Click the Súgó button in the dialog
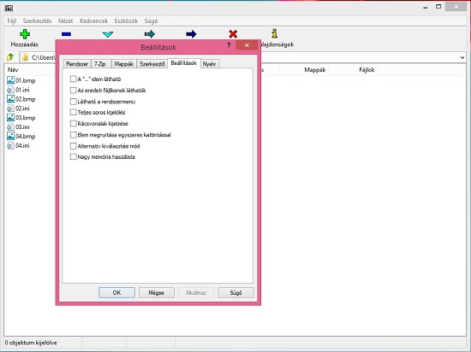The width and height of the screenshot is (471, 352). (x=235, y=293)
